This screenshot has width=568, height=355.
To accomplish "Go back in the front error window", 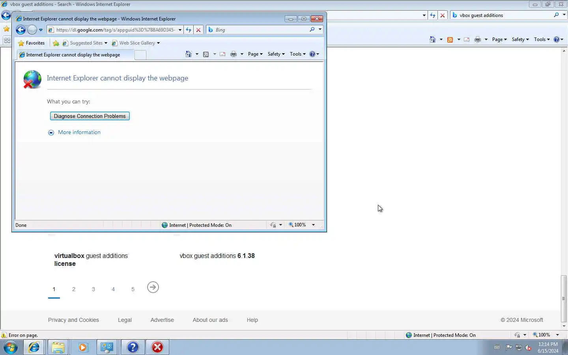I will (x=21, y=30).
